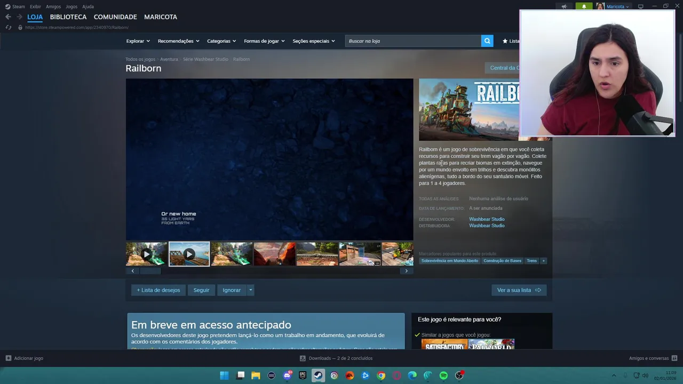Show hidden system tray icons

point(614,375)
